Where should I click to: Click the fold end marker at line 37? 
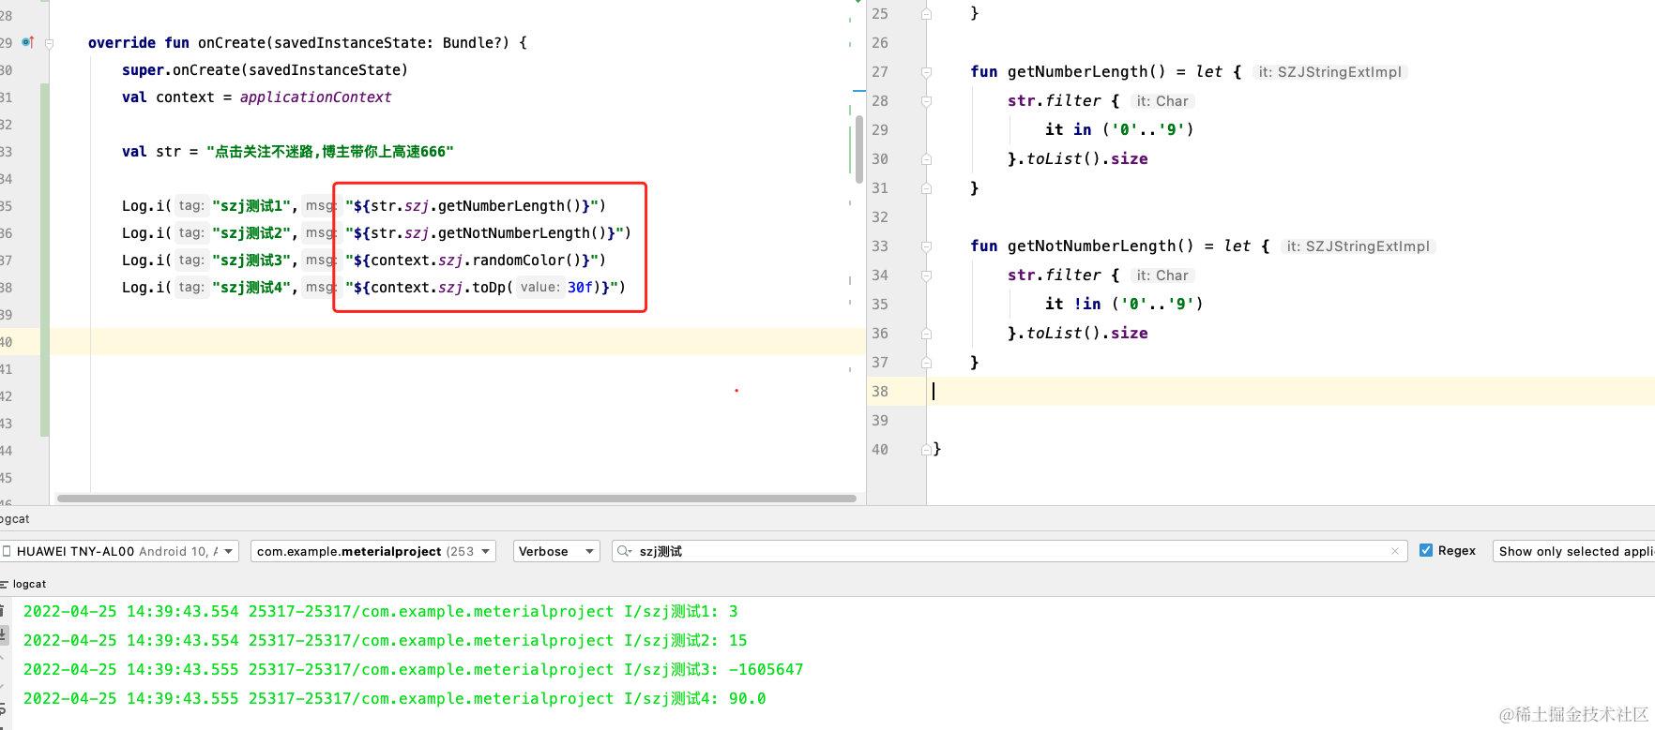click(926, 363)
